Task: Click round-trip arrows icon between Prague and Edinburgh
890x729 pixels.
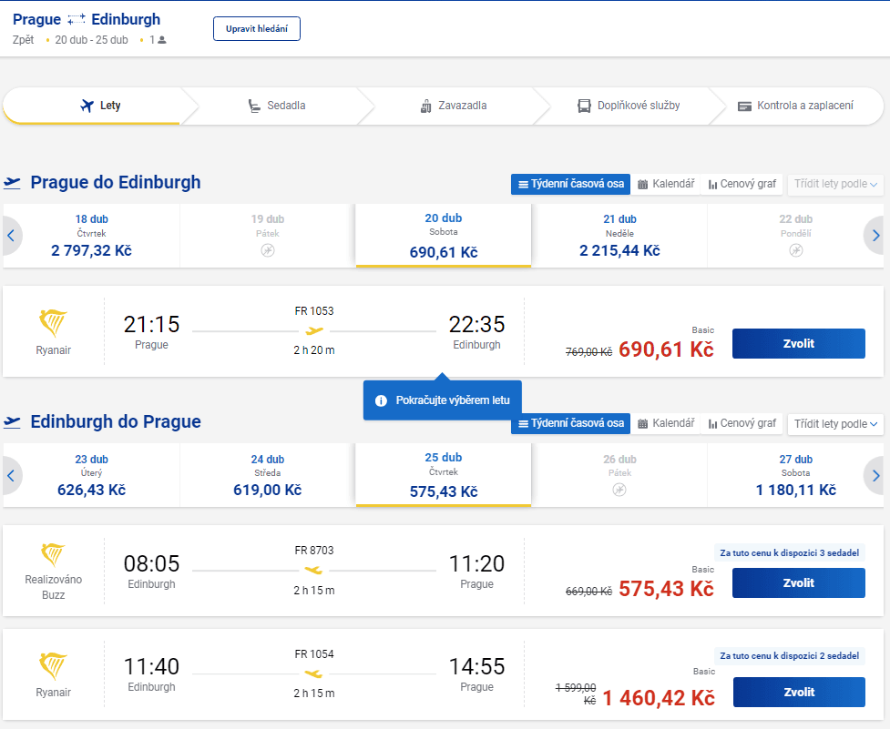Action: point(76,20)
